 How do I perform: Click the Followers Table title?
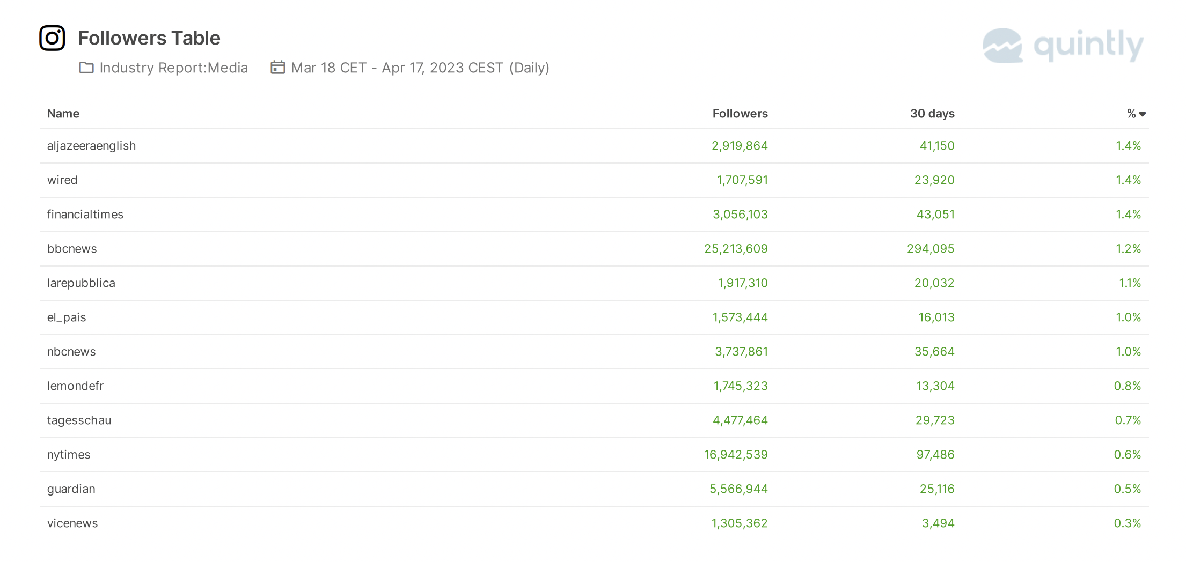click(x=149, y=38)
